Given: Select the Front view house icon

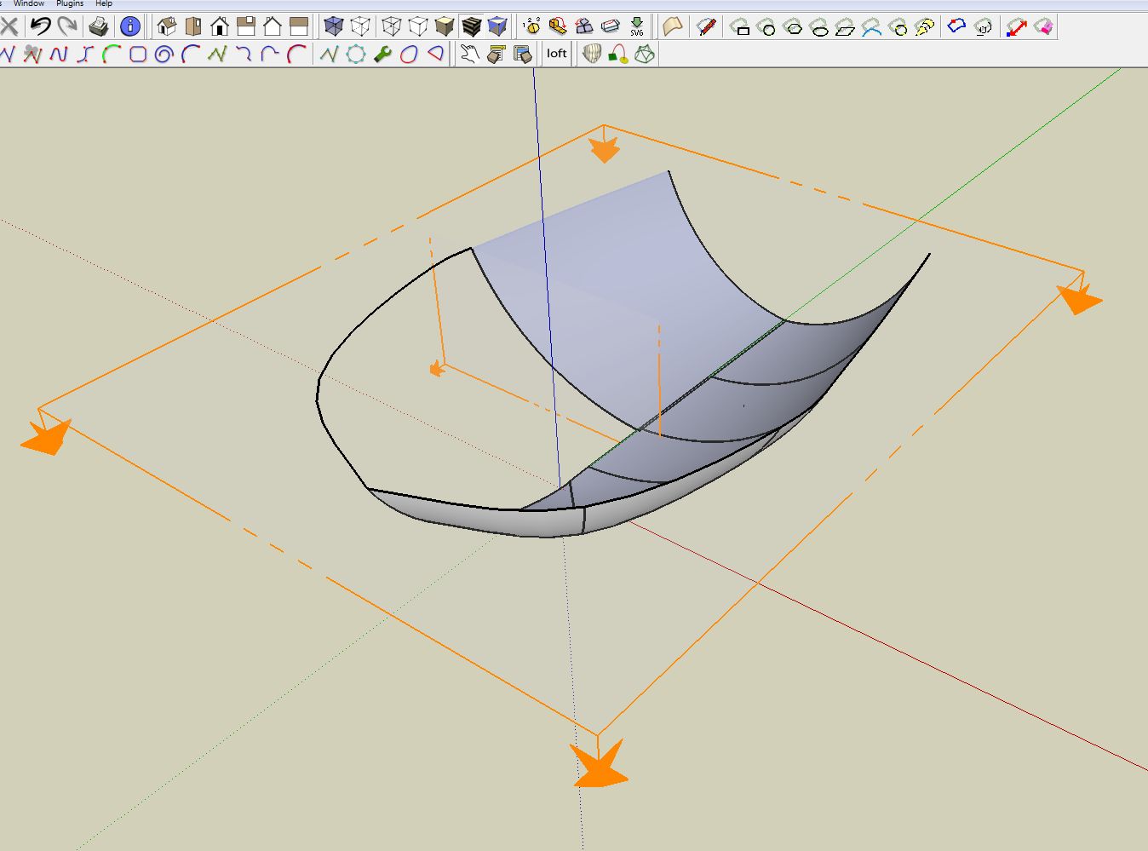Looking at the screenshot, I should point(220,26).
